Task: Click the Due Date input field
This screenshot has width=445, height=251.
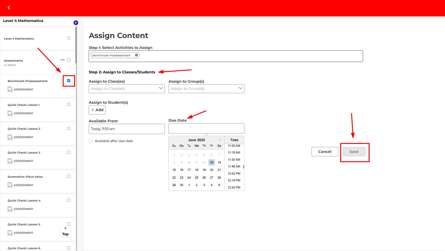Action: pyautogui.click(x=206, y=128)
